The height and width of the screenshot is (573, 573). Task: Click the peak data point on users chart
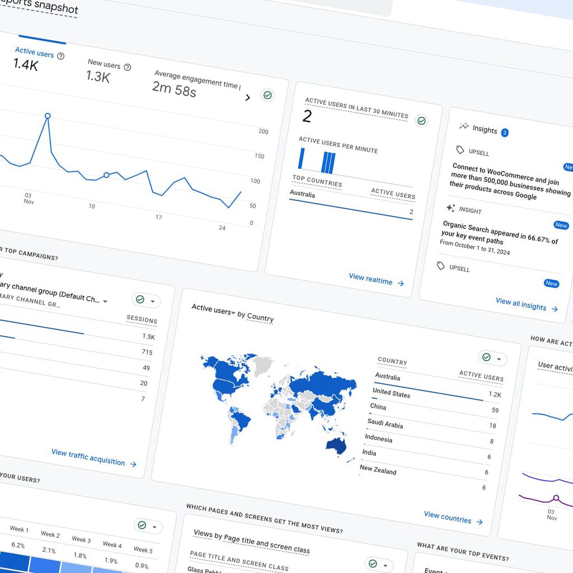[x=48, y=116]
